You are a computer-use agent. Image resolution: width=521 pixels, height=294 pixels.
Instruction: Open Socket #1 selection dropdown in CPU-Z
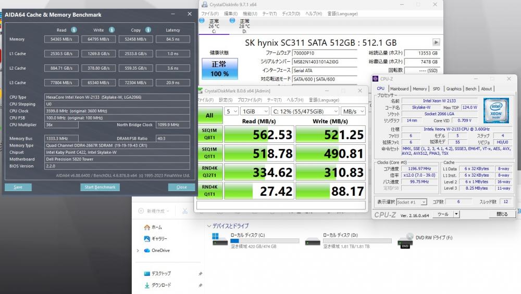412,202
